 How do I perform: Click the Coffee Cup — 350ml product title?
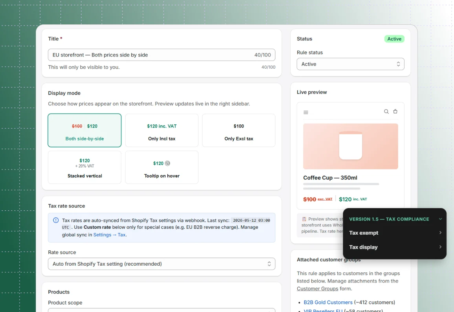click(x=330, y=178)
